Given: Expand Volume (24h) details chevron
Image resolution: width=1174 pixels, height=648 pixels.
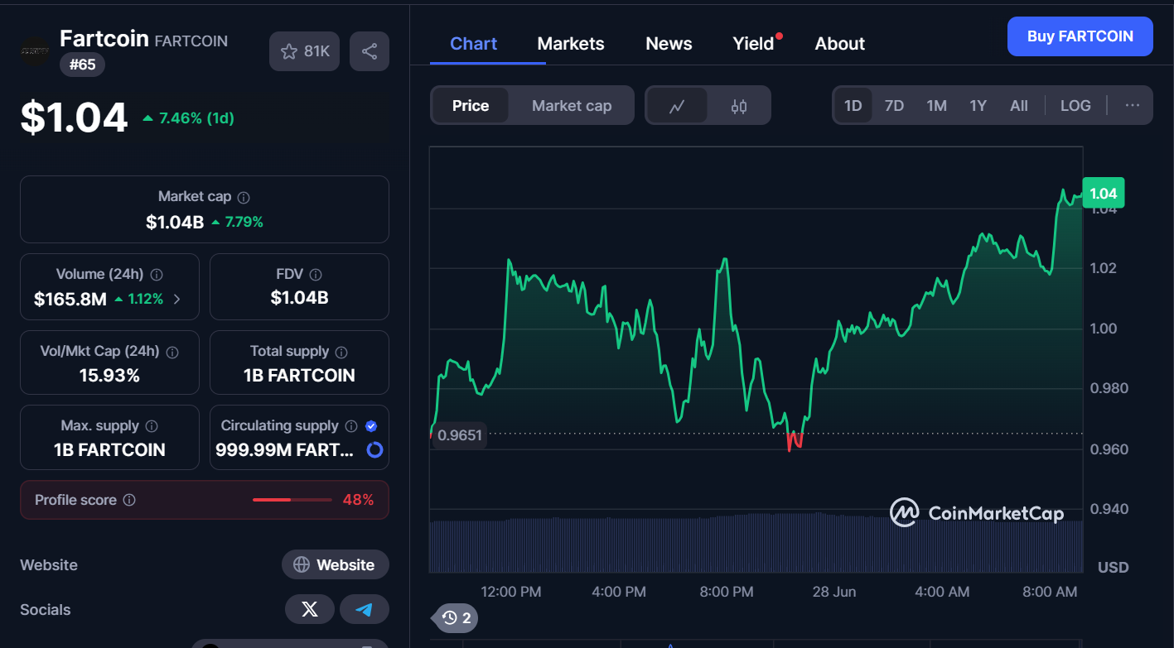Looking at the screenshot, I should tap(176, 300).
